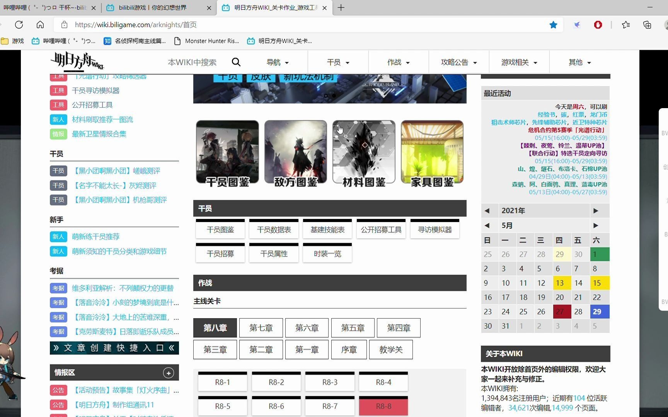
Task: Open the 最新卫星情报合集 link
Action: click(x=99, y=134)
